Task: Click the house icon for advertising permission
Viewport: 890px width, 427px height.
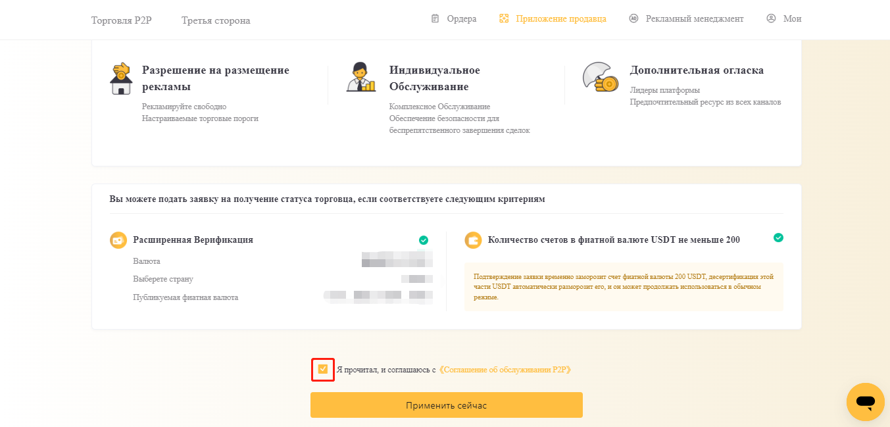Action: [x=121, y=79]
